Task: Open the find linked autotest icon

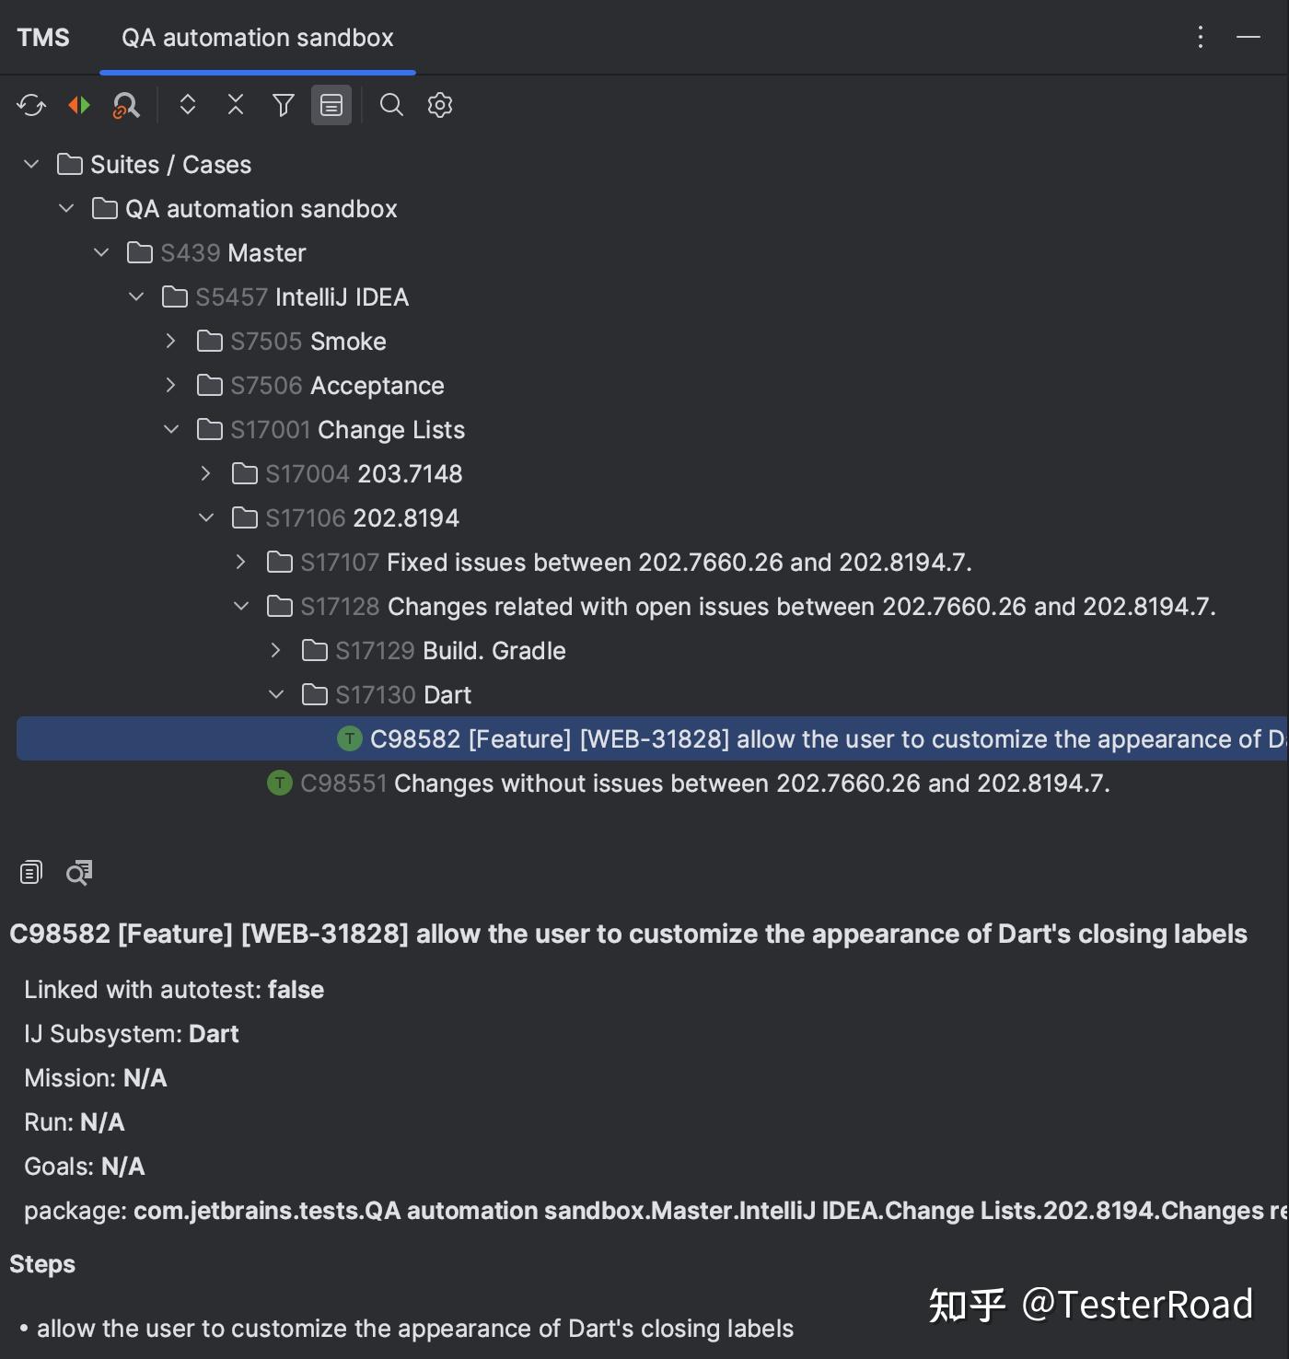Action: click(126, 105)
